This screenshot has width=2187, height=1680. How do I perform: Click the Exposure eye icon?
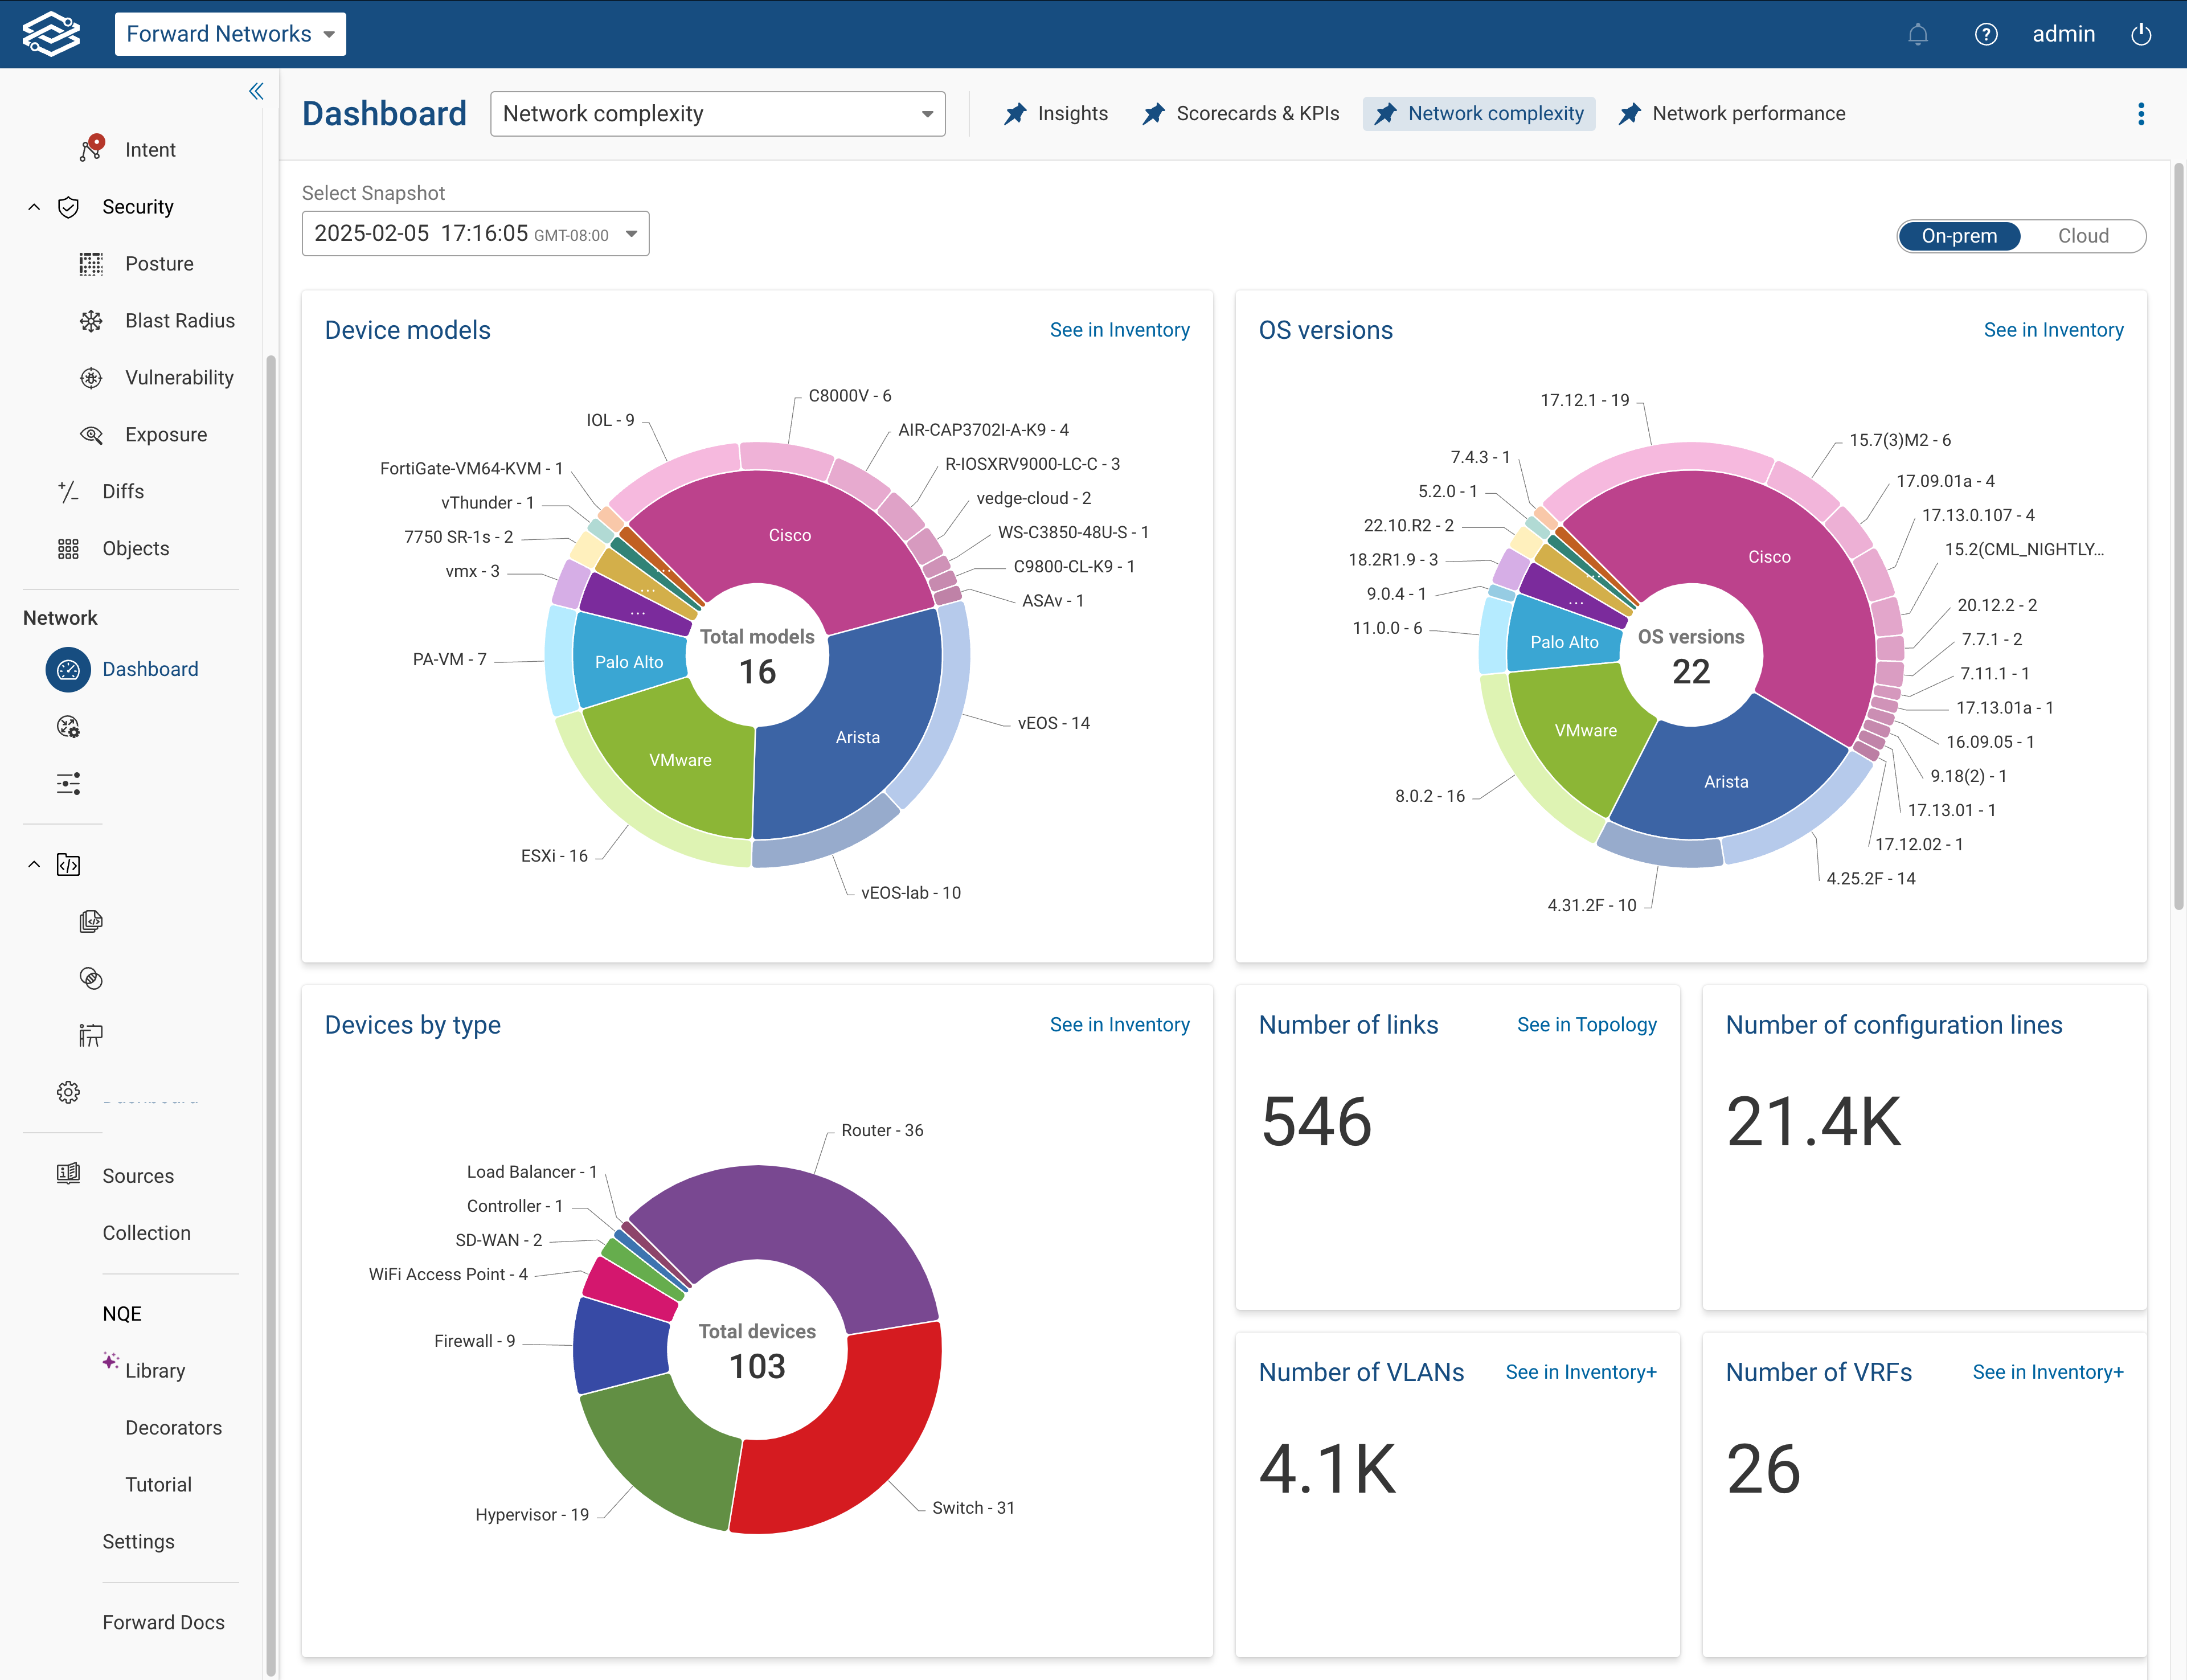(92, 434)
